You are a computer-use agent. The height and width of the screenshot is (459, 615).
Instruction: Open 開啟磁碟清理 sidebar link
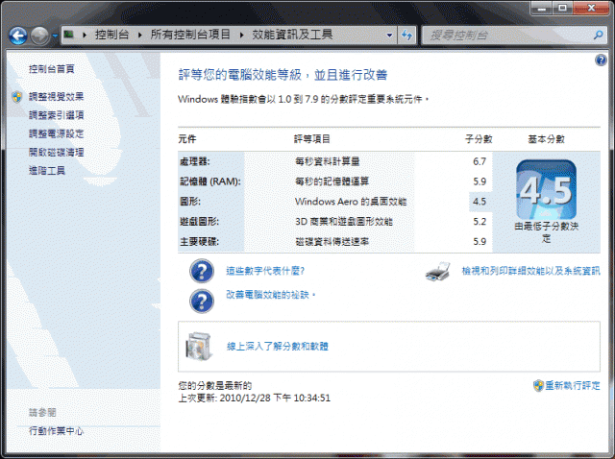[56, 152]
